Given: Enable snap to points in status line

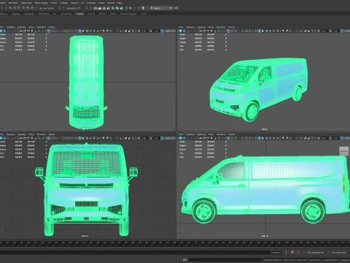Looking at the screenshot, I should [19, 8].
